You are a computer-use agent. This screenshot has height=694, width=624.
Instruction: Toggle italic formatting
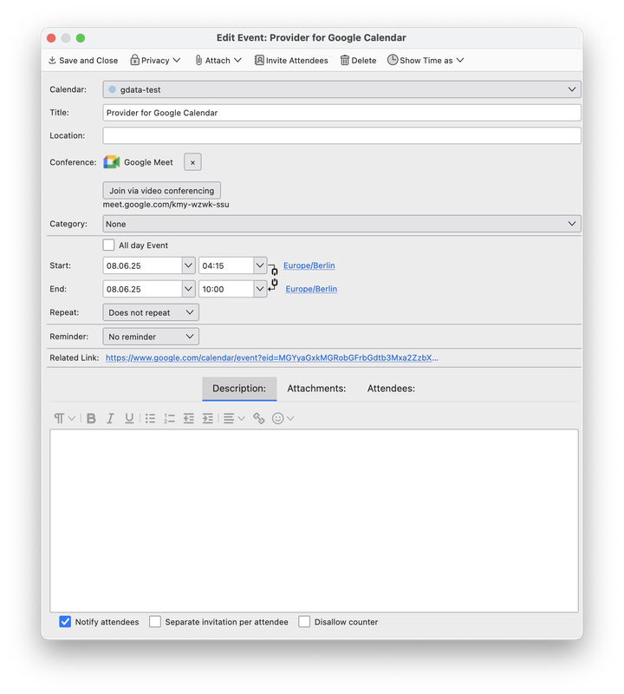[110, 418]
